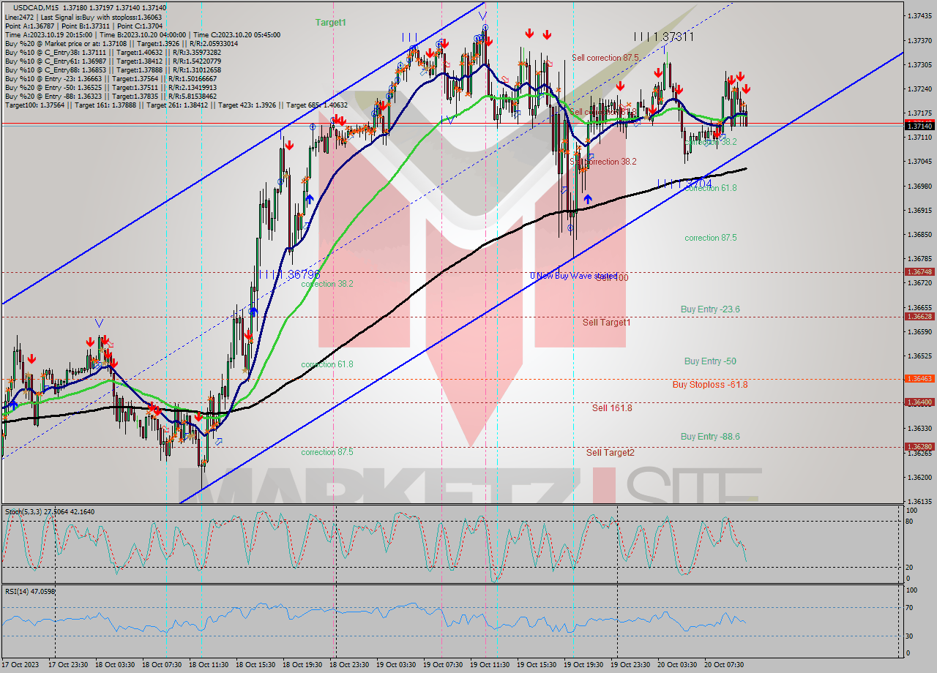Viewport: 937px width, 673px height.
Task: Click the '18 Oct 11:30' time axis label
Action: click(207, 665)
